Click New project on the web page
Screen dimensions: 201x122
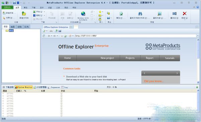[107, 58]
